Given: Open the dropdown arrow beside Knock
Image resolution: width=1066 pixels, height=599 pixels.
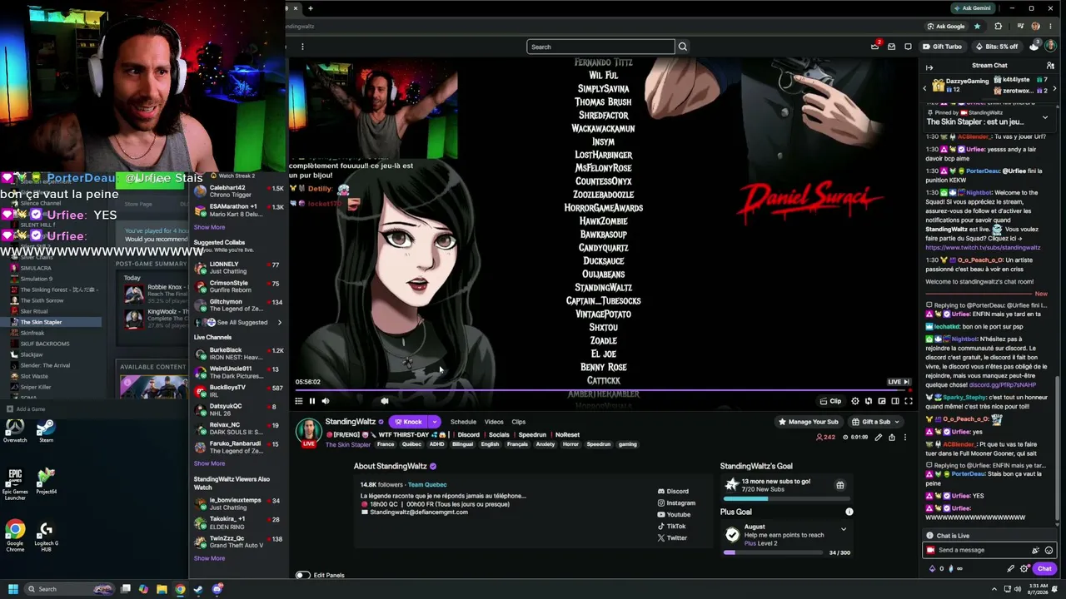Looking at the screenshot, I should coord(434,422).
